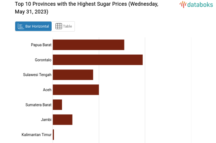Select the Aceh bar
Screen dimensions: 216x143
pos(76,90)
